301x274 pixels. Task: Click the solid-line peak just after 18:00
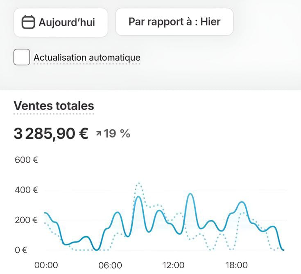(242, 202)
